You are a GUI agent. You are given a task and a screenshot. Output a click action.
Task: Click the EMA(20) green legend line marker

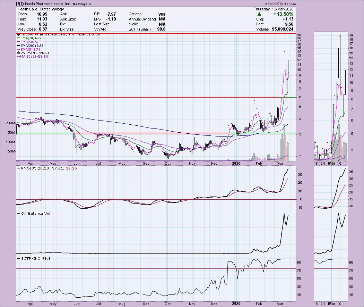click(19, 38)
